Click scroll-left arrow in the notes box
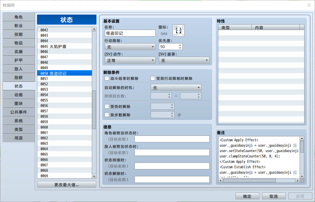This screenshot has height=202, width=315. pyautogui.click(x=220, y=180)
